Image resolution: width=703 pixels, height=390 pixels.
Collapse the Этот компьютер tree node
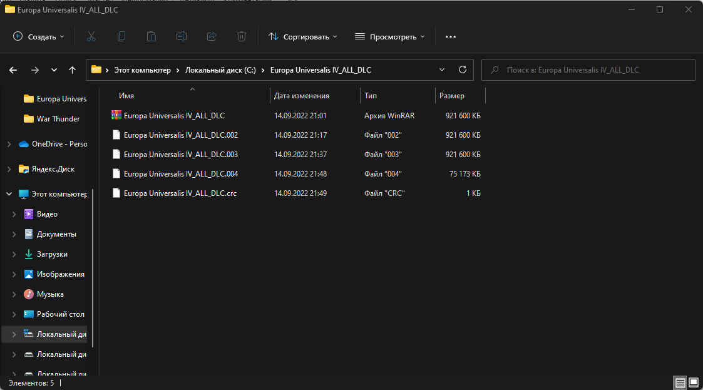[x=9, y=194]
